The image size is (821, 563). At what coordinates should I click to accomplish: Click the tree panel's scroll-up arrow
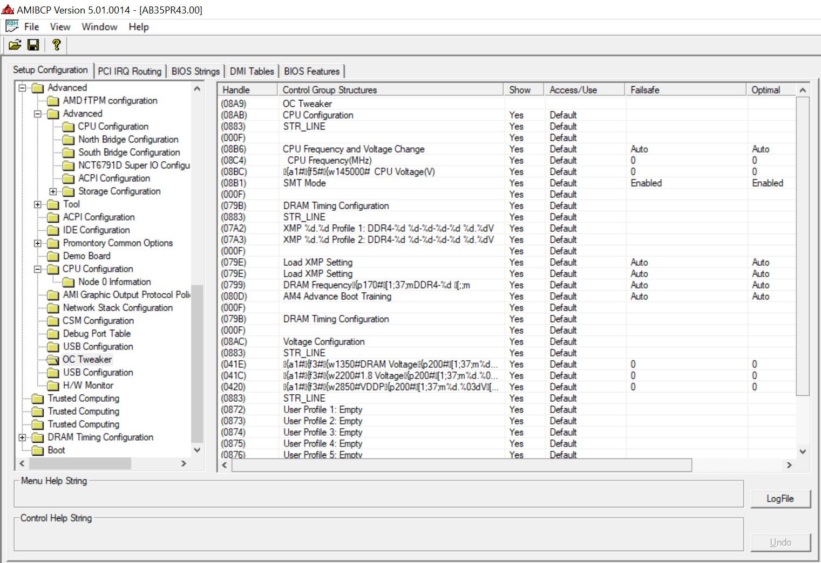[197, 88]
